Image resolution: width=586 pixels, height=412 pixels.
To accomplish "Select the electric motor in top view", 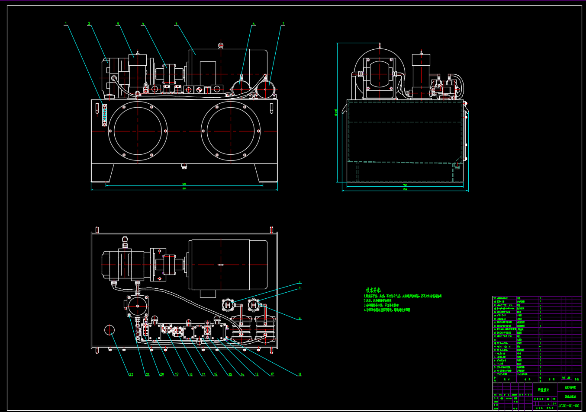I will click(228, 265).
